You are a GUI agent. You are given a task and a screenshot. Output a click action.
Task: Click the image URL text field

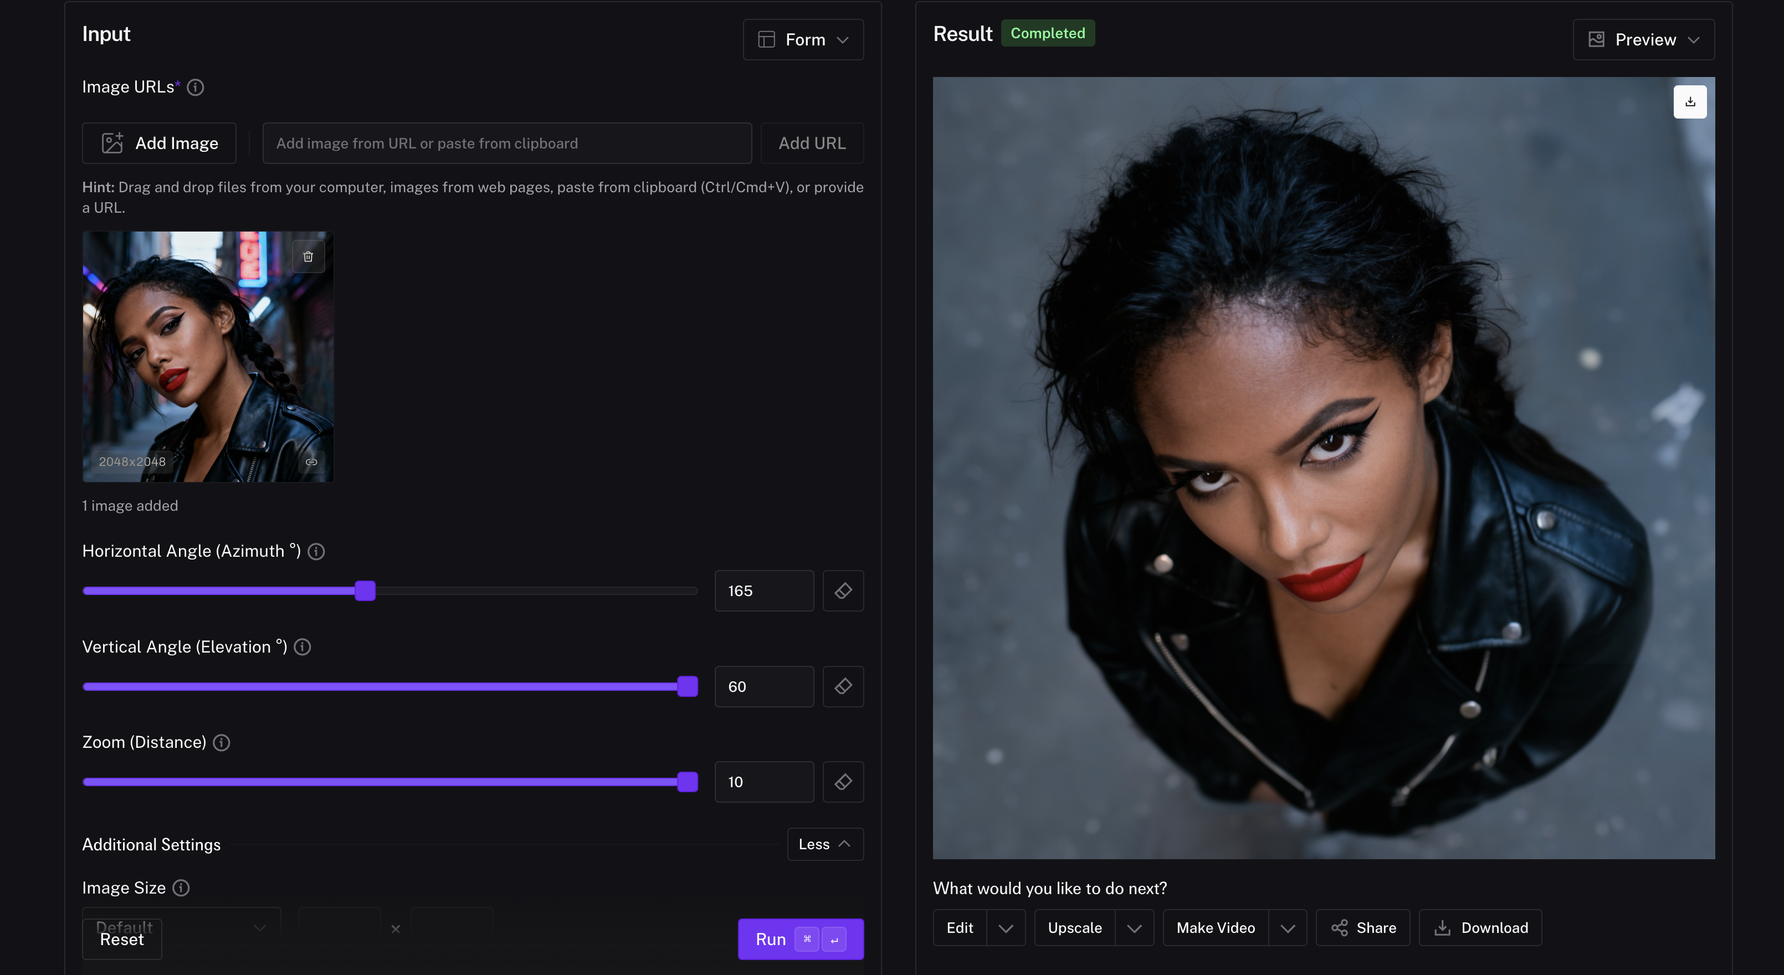point(507,143)
